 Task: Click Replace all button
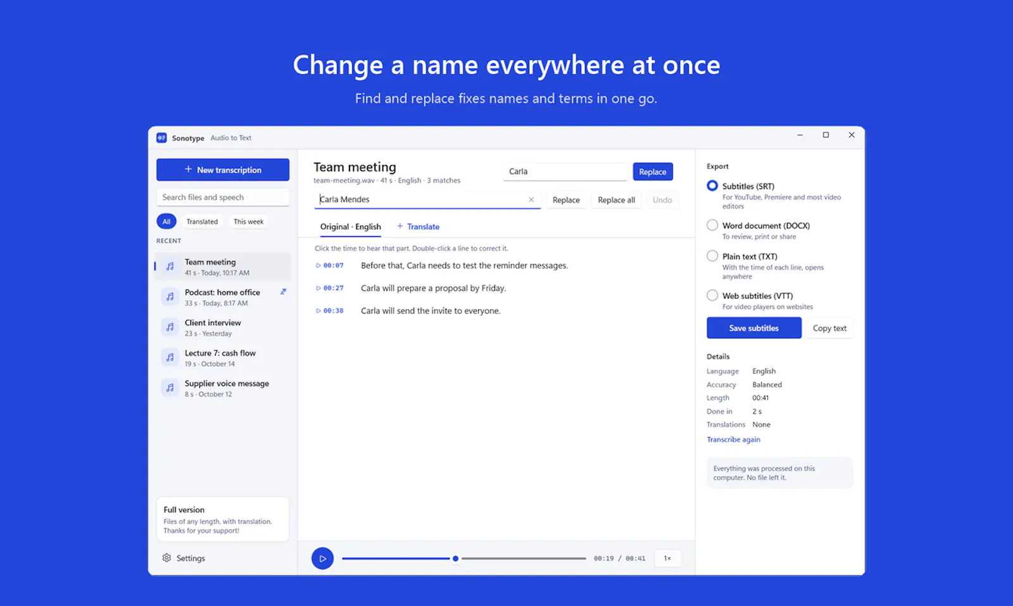pyautogui.click(x=616, y=200)
